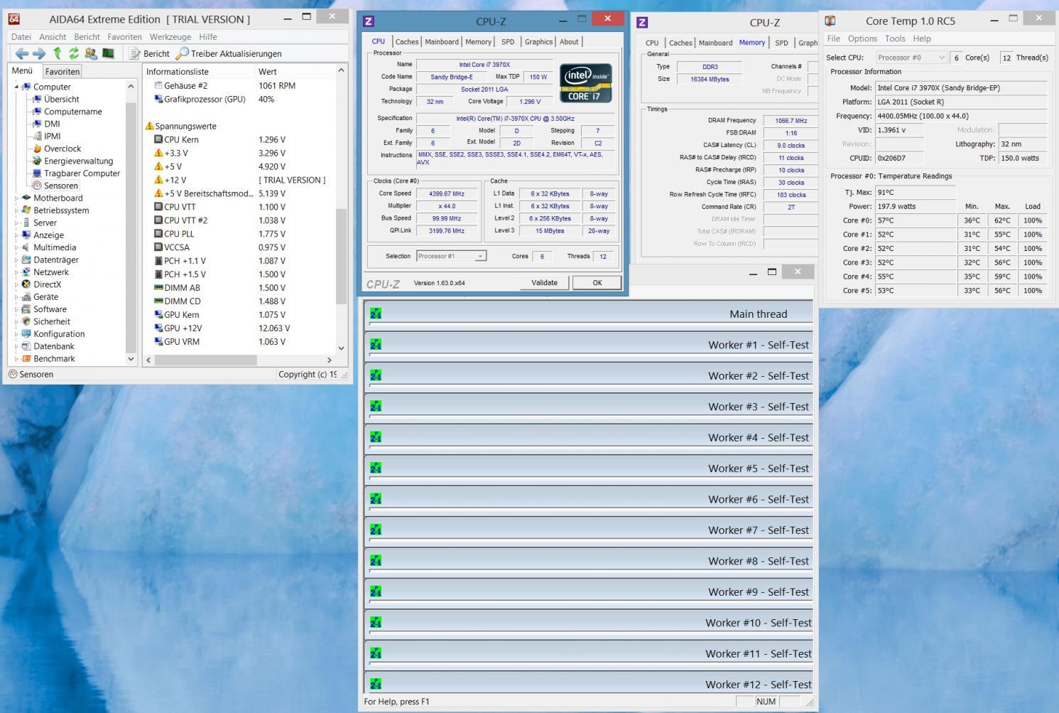Screen dimensions: 1059x713
Task: Click the Main thread window icon
Action: [x=376, y=313]
